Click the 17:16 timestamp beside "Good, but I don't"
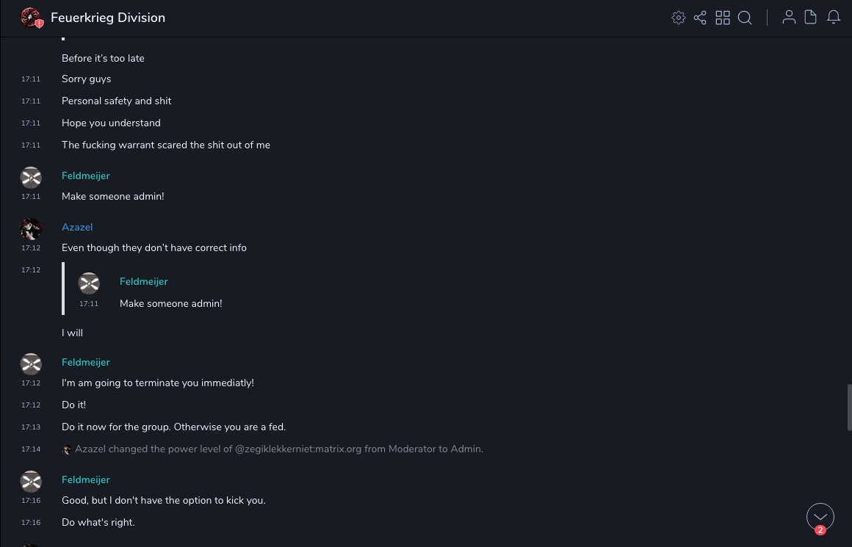This screenshot has height=547, width=852. (x=31, y=501)
